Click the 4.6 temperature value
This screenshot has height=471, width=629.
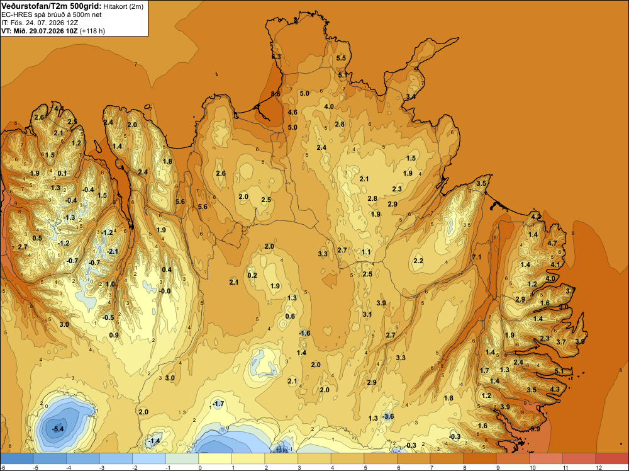coord(293,112)
